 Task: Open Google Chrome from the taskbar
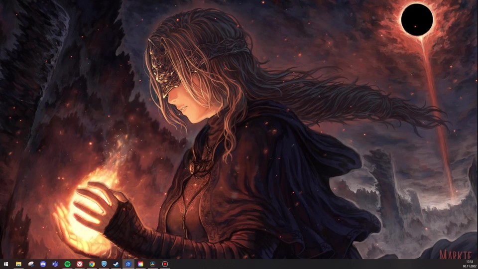92,264
